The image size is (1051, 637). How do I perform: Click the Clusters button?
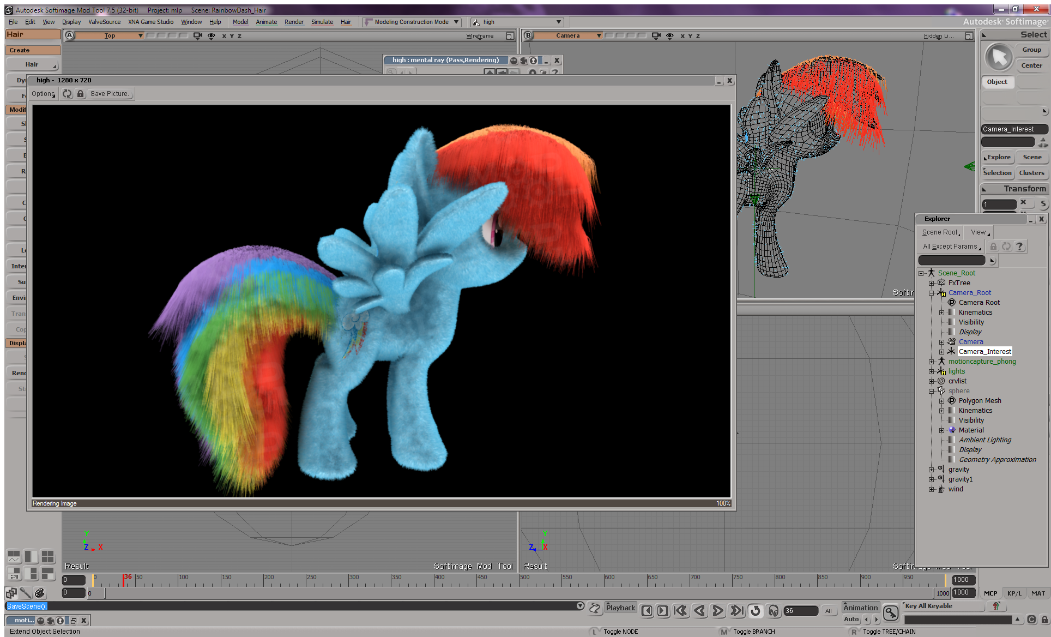[x=1031, y=173]
